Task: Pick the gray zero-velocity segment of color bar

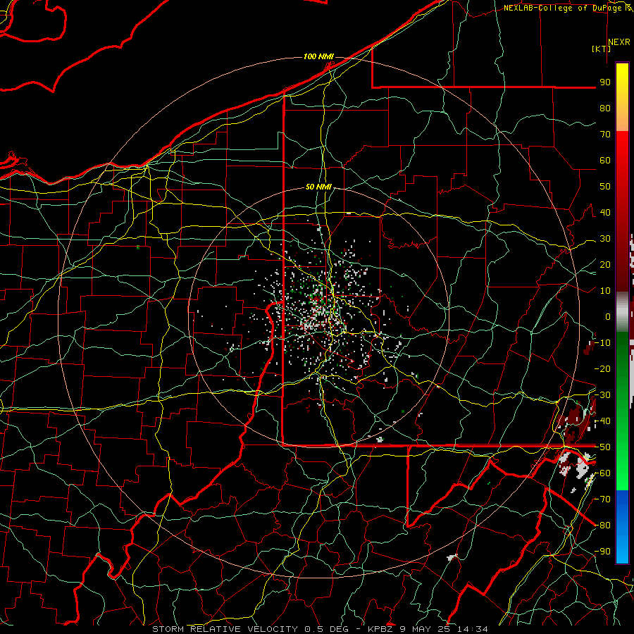Action: pyautogui.click(x=622, y=312)
